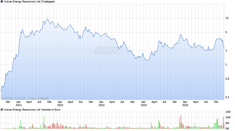Click the red legend square for Volumen in Euro
This screenshot has height=131, width=235.
click(2, 110)
